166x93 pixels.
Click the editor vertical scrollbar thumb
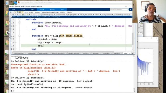[x=133, y=39]
